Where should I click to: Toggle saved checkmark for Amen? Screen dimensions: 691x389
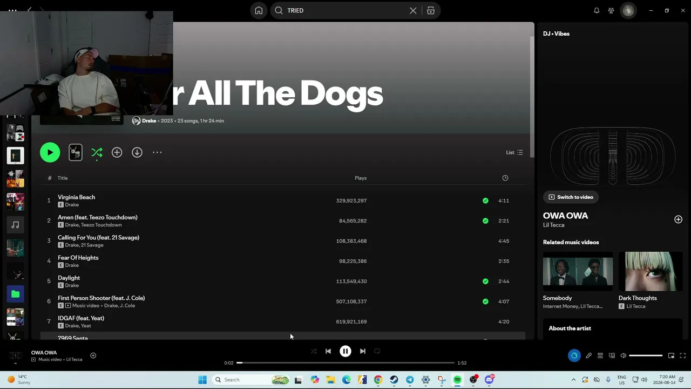485,220
